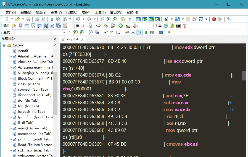Click the Internet Explorer tool icon

pyautogui.click(x=166, y=26)
